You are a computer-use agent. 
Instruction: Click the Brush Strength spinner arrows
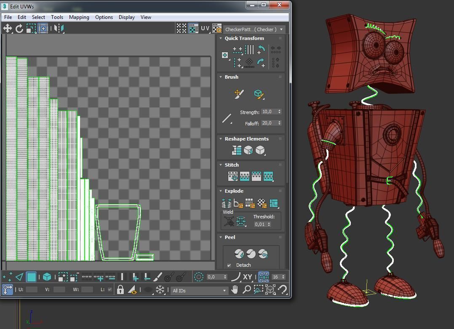[x=279, y=112]
